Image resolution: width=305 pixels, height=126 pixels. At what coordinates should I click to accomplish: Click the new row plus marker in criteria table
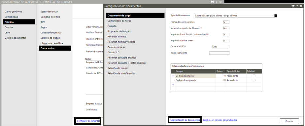[173, 85]
